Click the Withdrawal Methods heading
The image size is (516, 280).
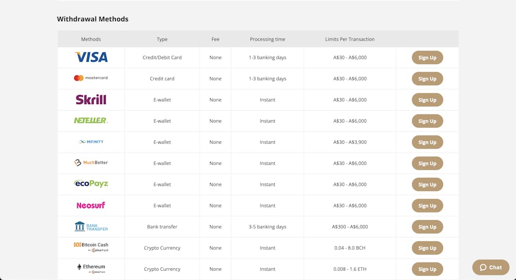(92, 19)
